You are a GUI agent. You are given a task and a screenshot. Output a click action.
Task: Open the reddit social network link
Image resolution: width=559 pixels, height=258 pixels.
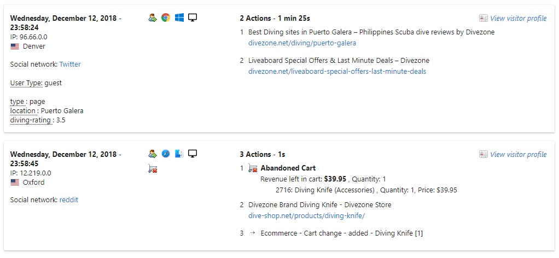point(69,200)
